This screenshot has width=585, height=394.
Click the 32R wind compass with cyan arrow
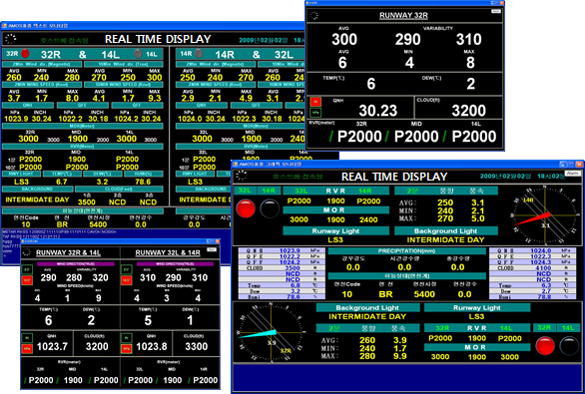(x=272, y=332)
